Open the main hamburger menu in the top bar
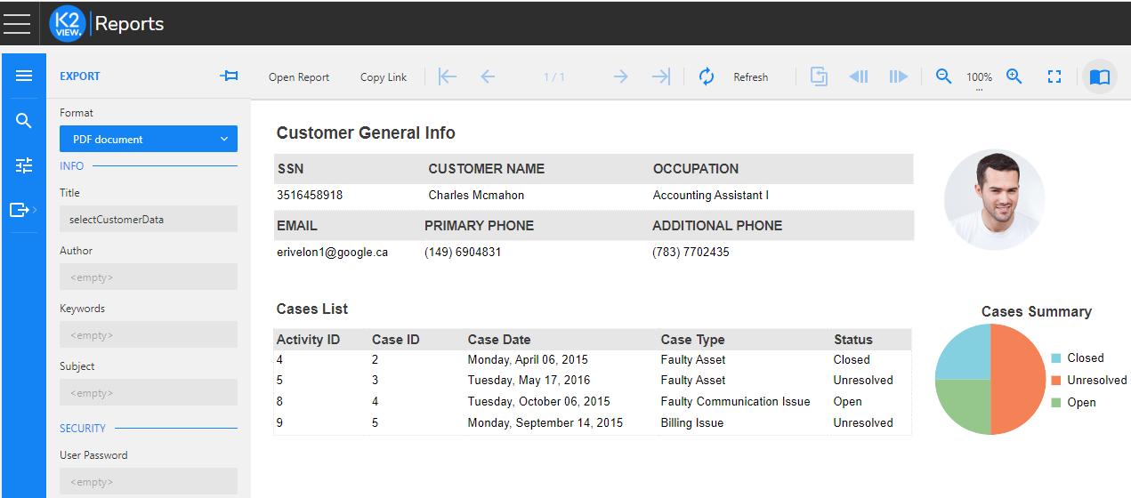The width and height of the screenshot is (1131, 498). point(17,23)
